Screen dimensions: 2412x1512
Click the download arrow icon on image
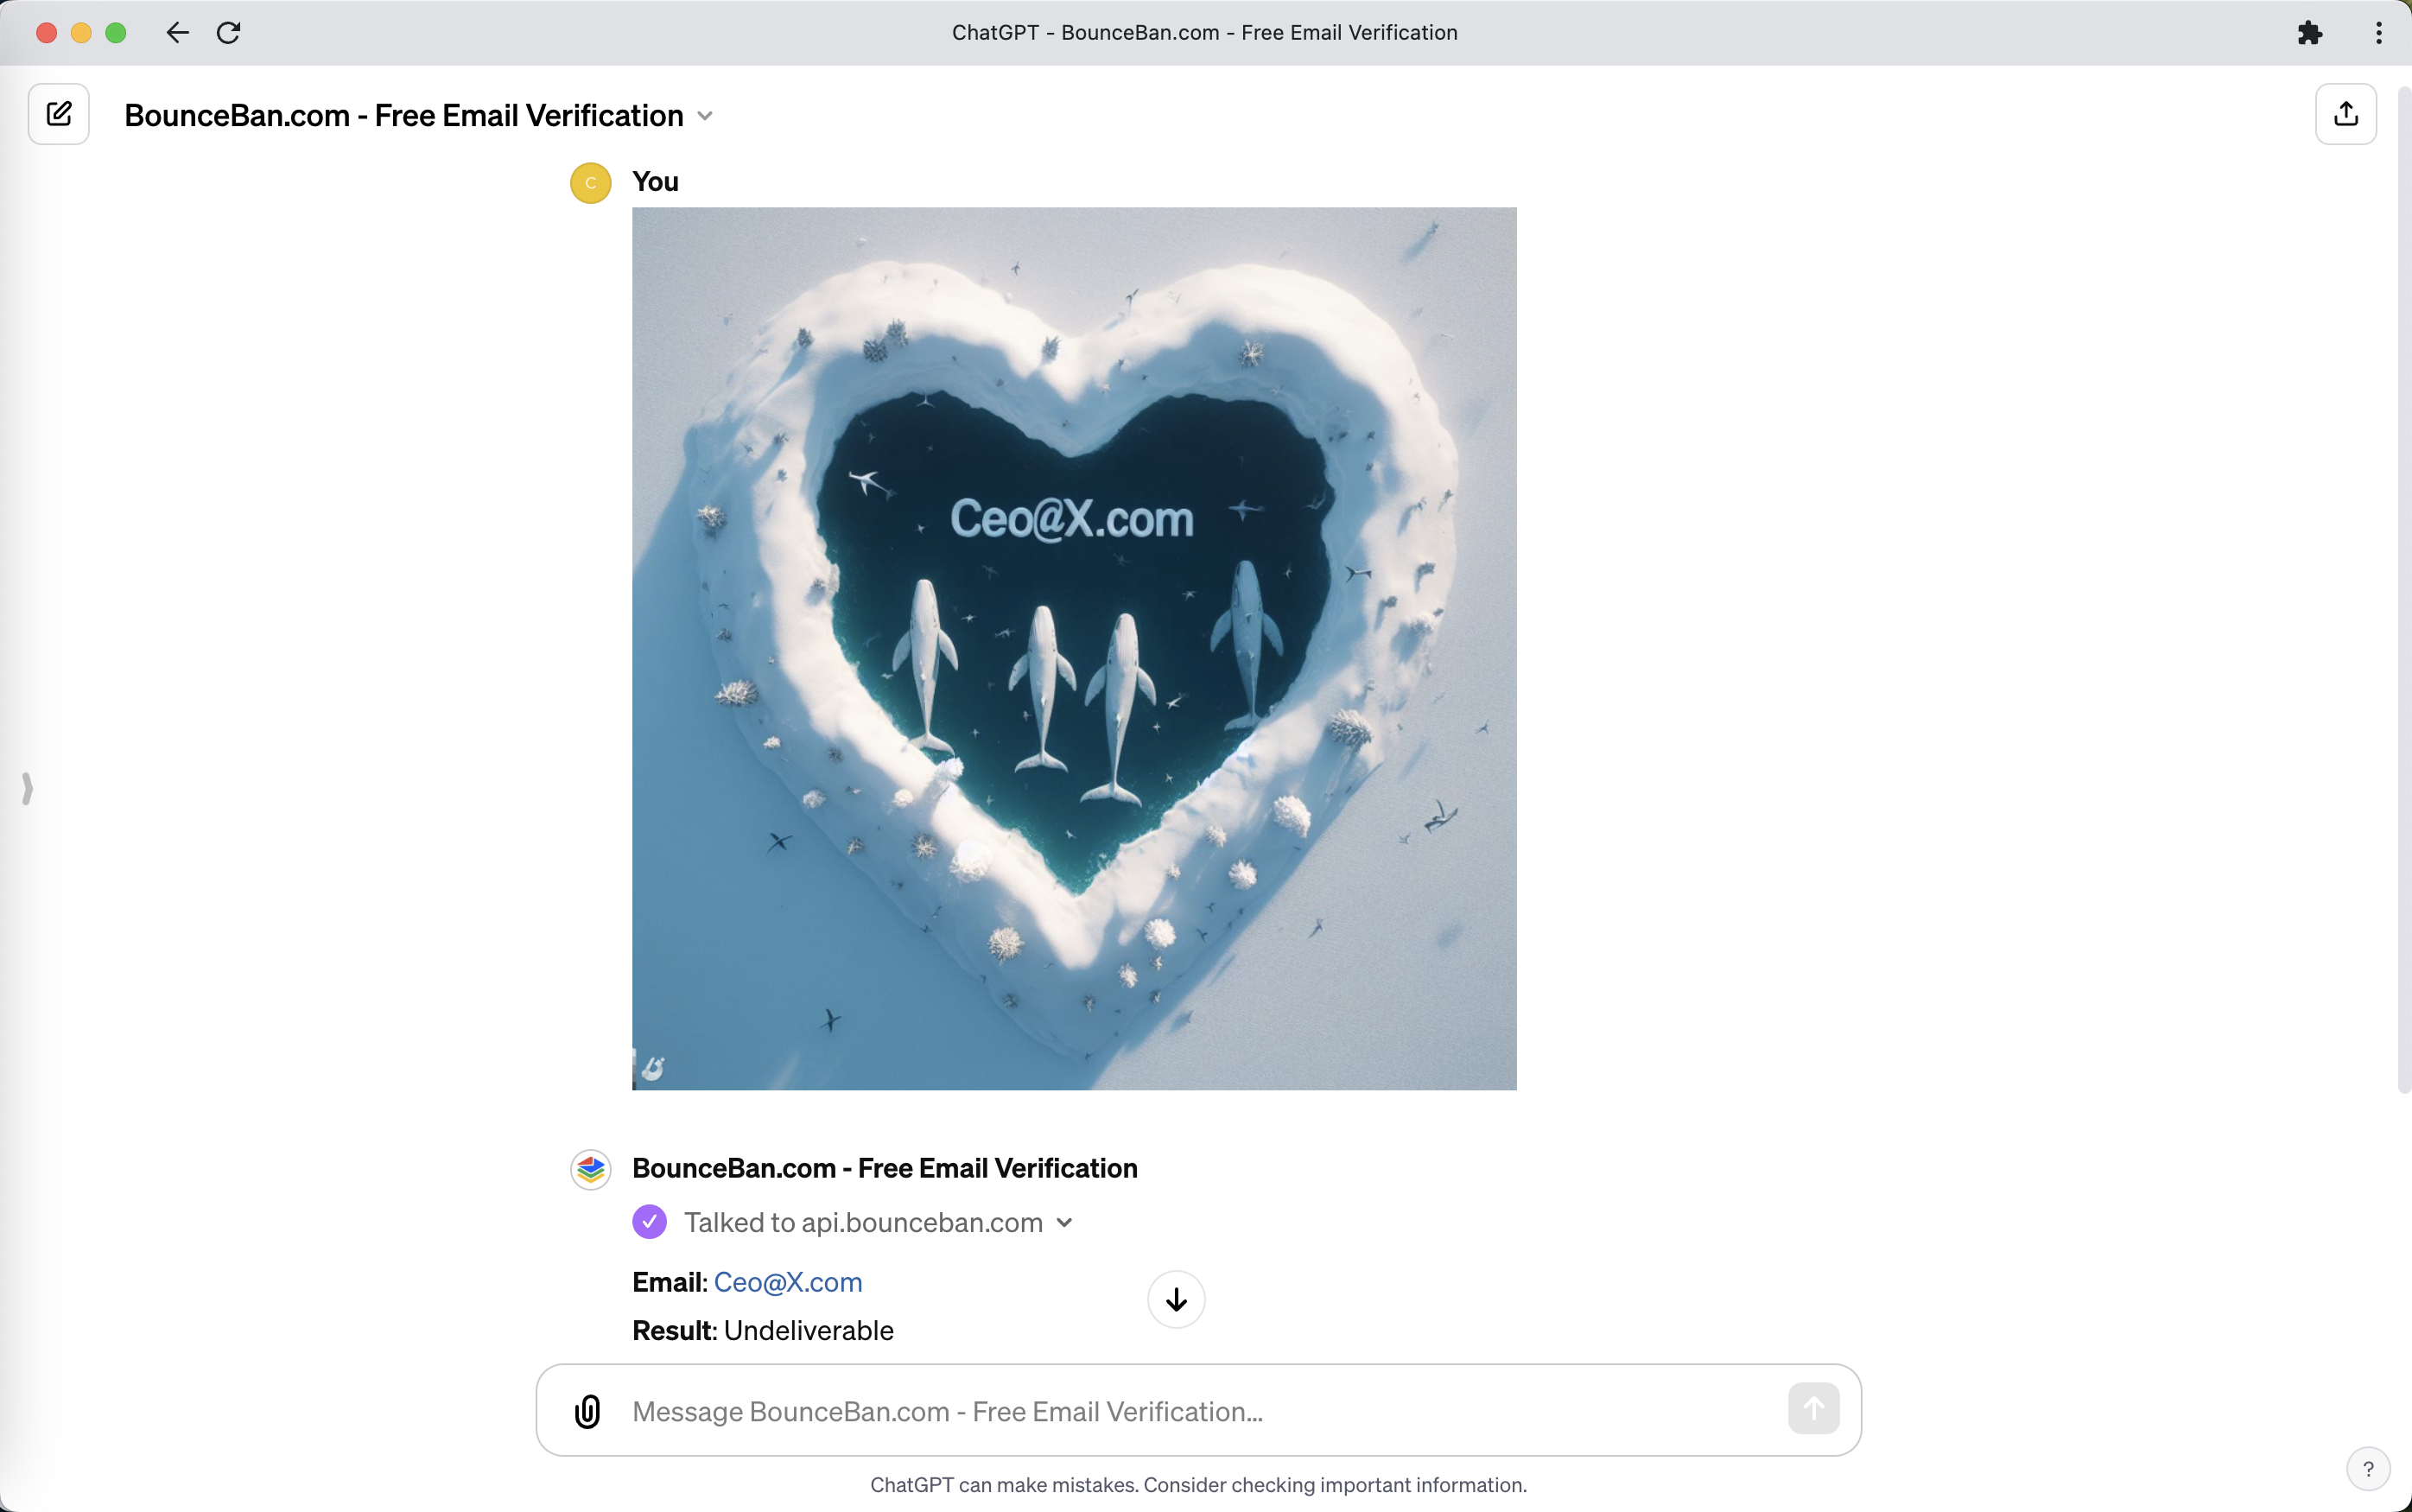[x=1176, y=1299]
